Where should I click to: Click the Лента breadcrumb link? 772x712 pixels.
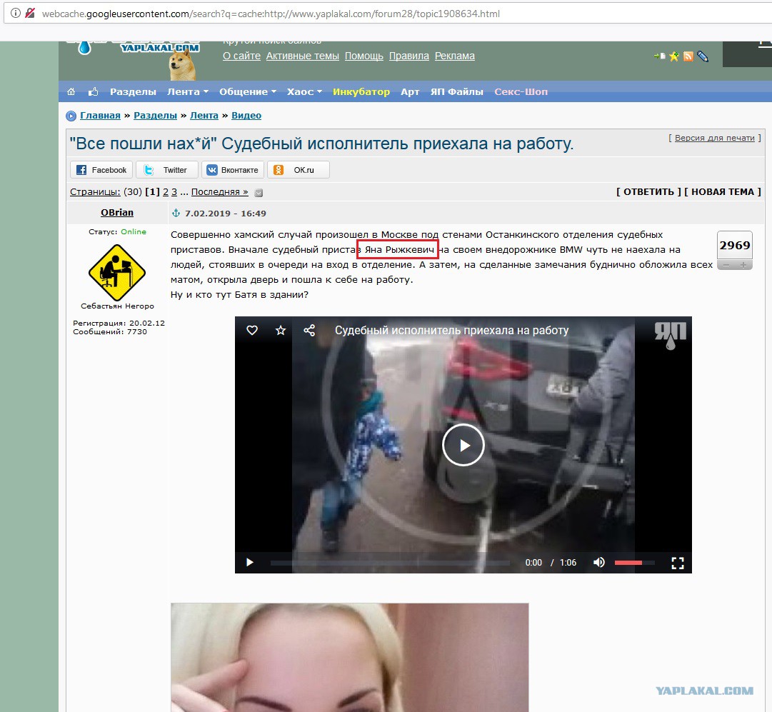pos(204,115)
